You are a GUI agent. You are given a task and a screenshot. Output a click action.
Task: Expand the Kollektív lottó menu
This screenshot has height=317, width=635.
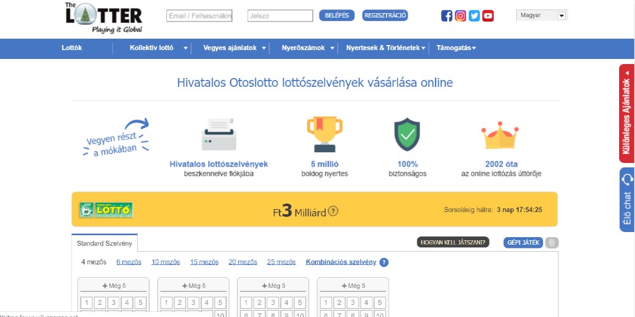(x=159, y=48)
